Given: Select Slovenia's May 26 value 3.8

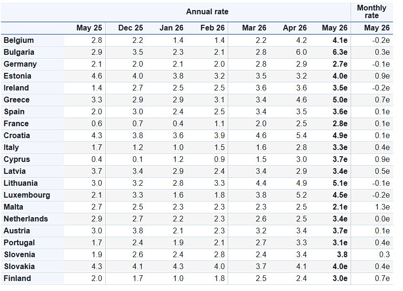Looking at the screenshot, I should 343,254.
